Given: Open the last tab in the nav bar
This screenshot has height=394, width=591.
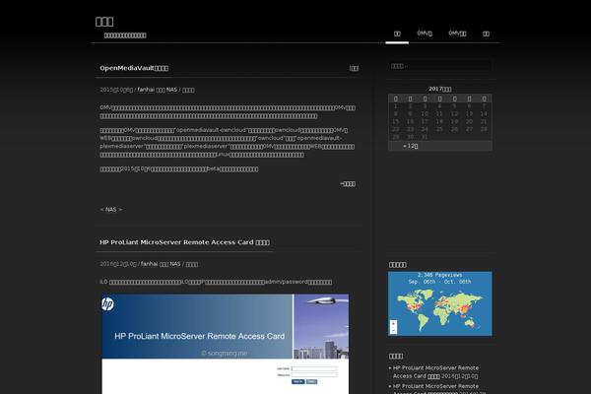Looking at the screenshot, I should coord(486,33).
